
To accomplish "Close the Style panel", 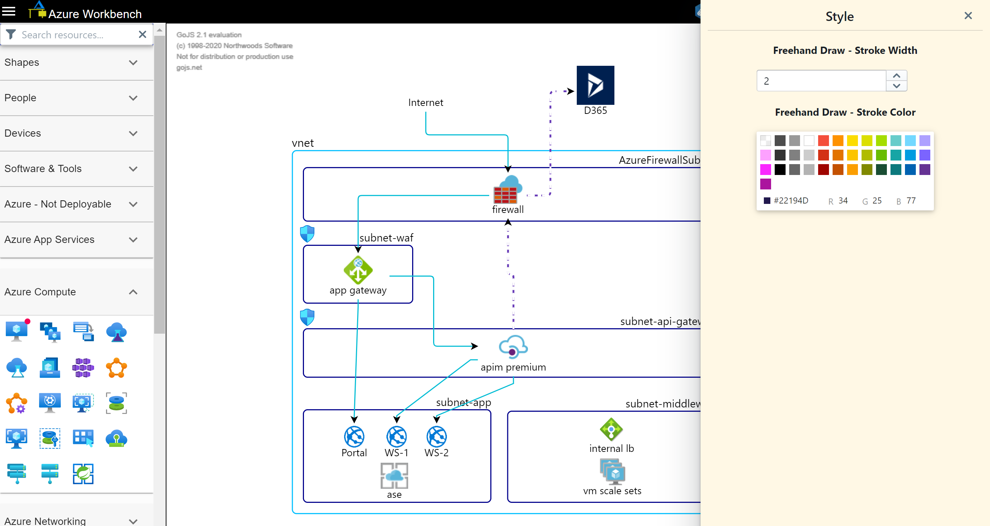I will pyautogui.click(x=968, y=16).
